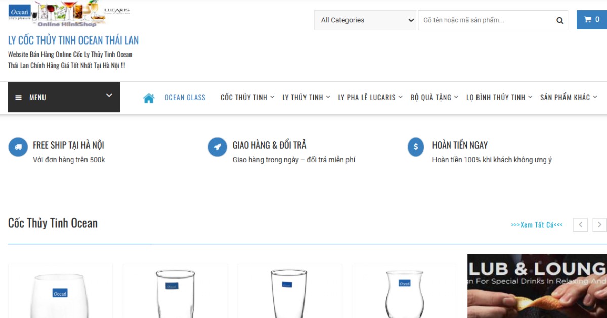The width and height of the screenshot is (607, 318).
Task: Click the free ship truck icon
Action: [18, 147]
